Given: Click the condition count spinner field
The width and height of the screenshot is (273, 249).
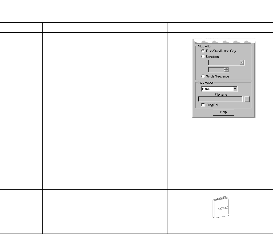Looking at the screenshot, I should coord(216,70).
